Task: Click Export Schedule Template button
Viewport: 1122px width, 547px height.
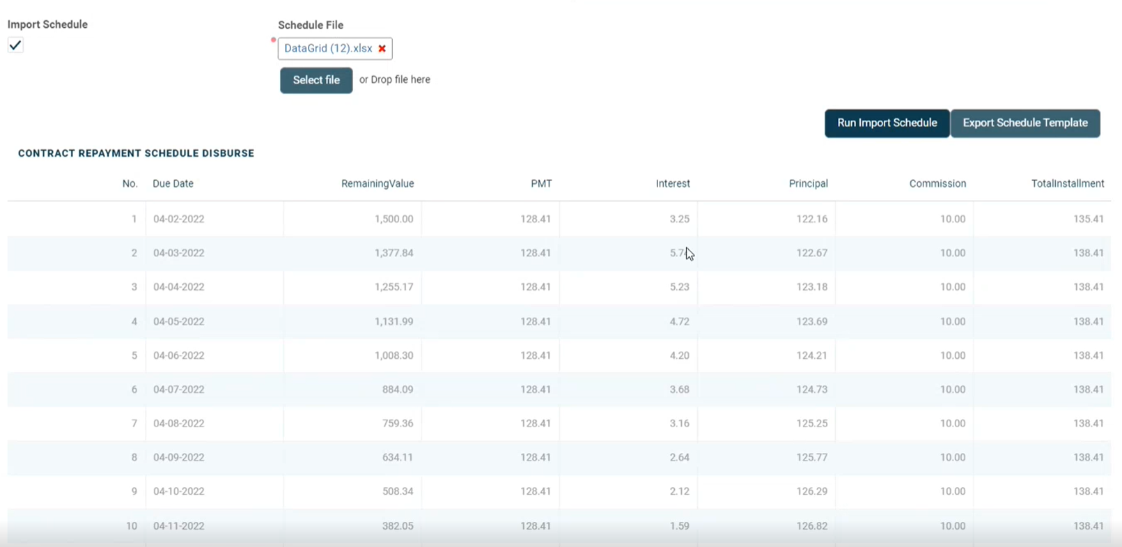Action: point(1024,123)
